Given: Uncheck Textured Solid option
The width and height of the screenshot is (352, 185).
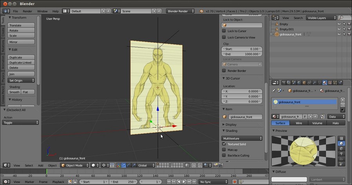Looking at the screenshot, I should pos(224,144).
